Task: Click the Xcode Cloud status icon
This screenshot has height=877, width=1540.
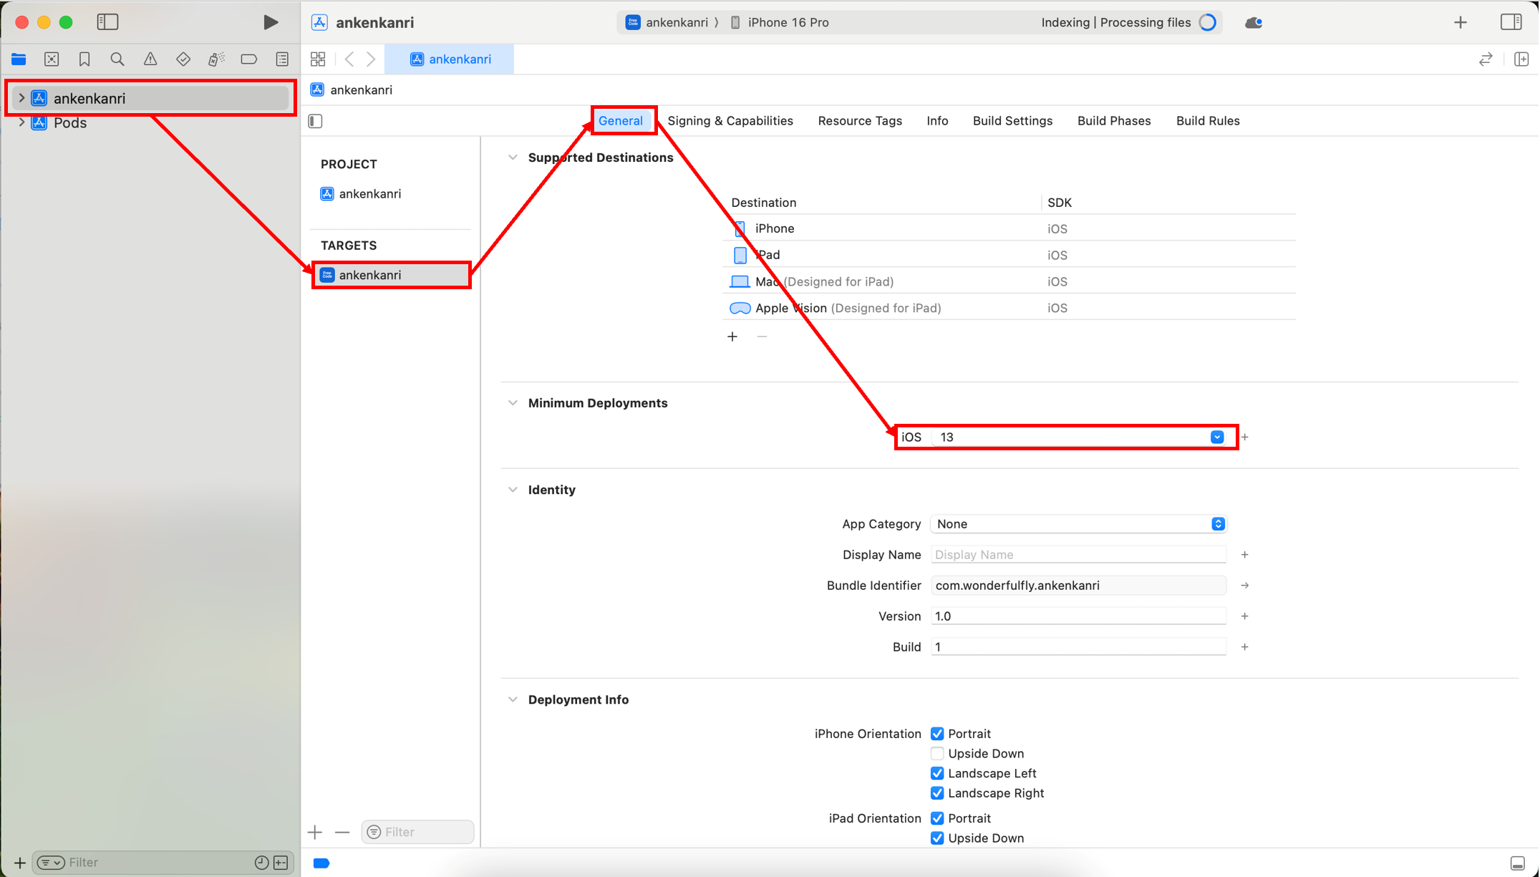Action: (1253, 23)
